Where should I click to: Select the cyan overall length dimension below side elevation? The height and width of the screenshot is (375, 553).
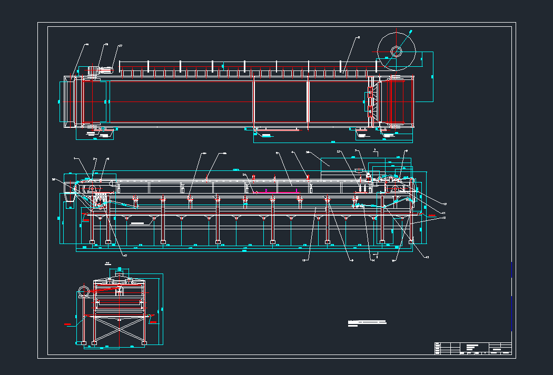coord(243,251)
